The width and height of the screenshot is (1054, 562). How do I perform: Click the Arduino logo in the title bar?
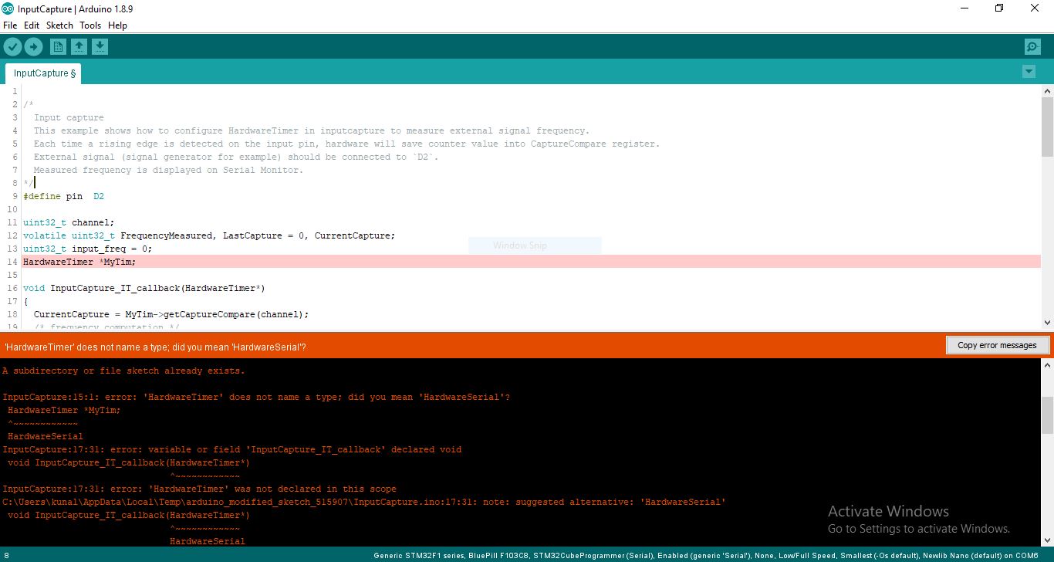coord(8,9)
